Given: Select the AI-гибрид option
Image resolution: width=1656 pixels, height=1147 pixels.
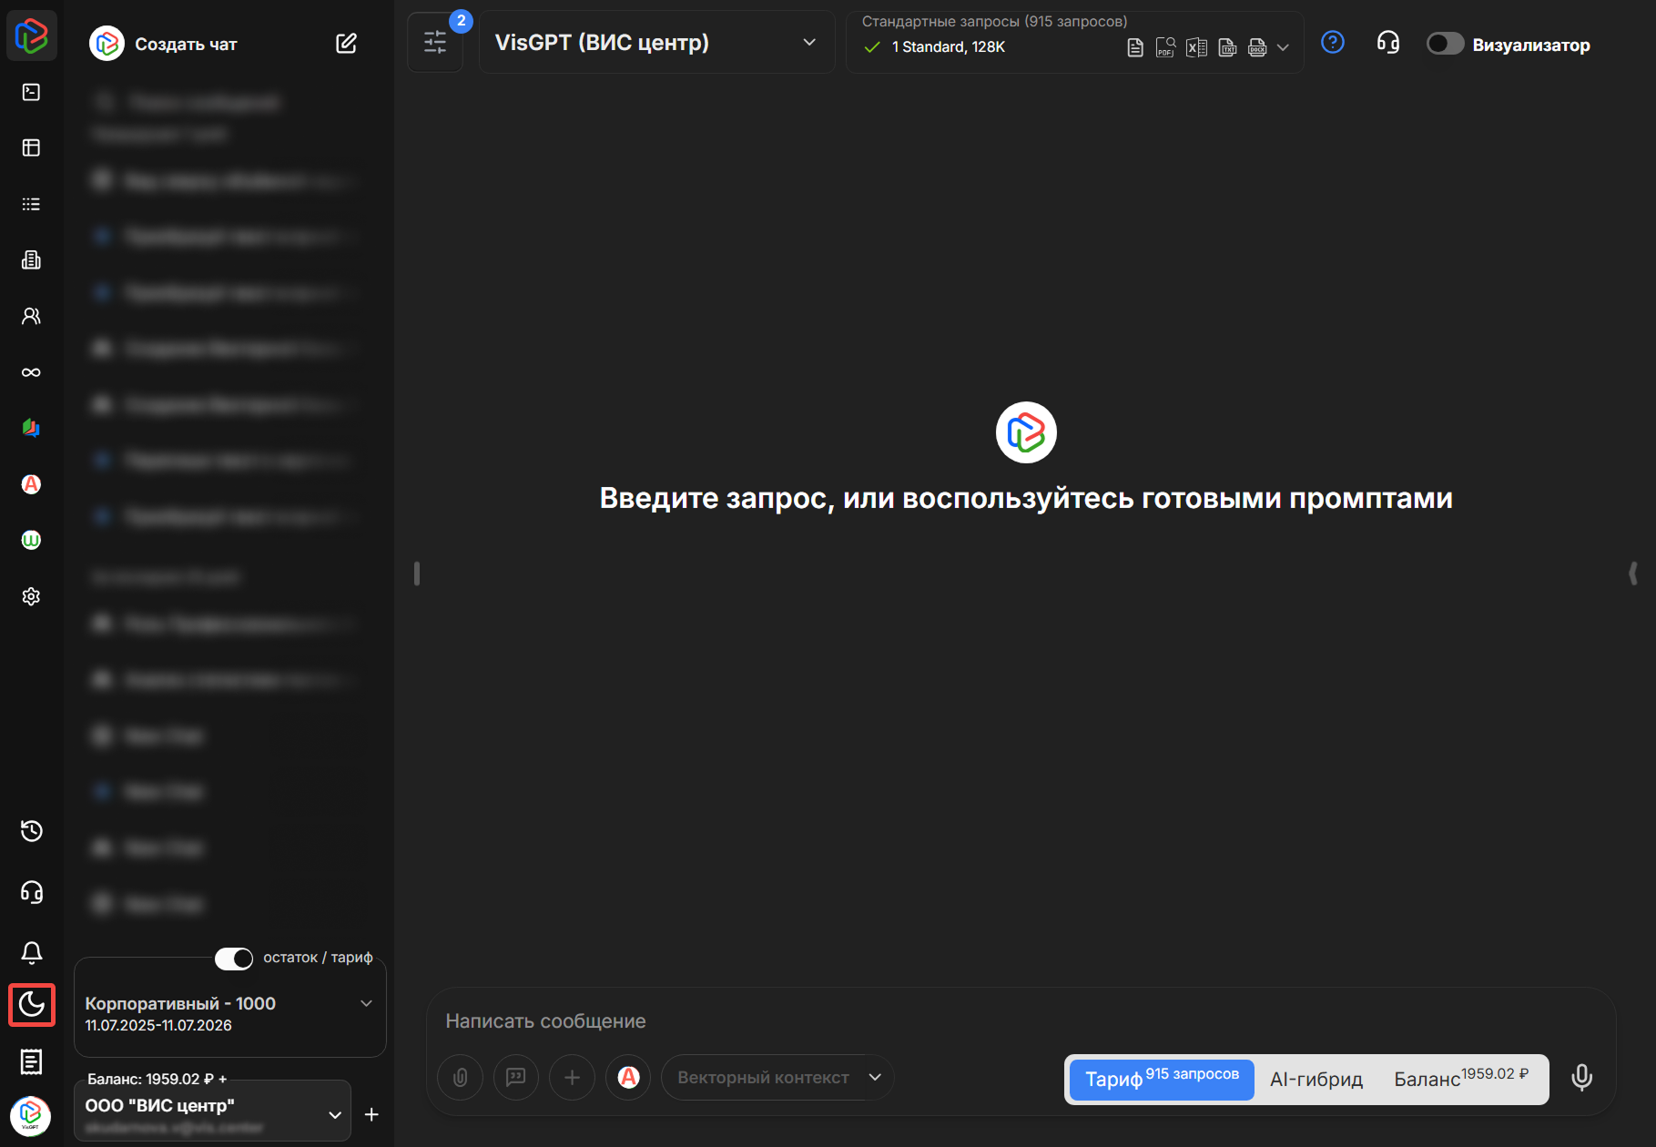Looking at the screenshot, I should [x=1316, y=1080].
